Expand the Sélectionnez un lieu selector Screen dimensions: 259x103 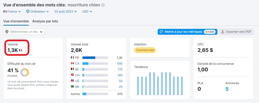click(24, 32)
